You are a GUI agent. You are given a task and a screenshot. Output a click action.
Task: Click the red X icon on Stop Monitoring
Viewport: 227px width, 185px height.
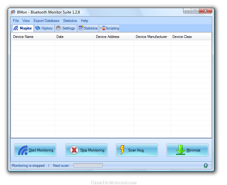(74, 150)
